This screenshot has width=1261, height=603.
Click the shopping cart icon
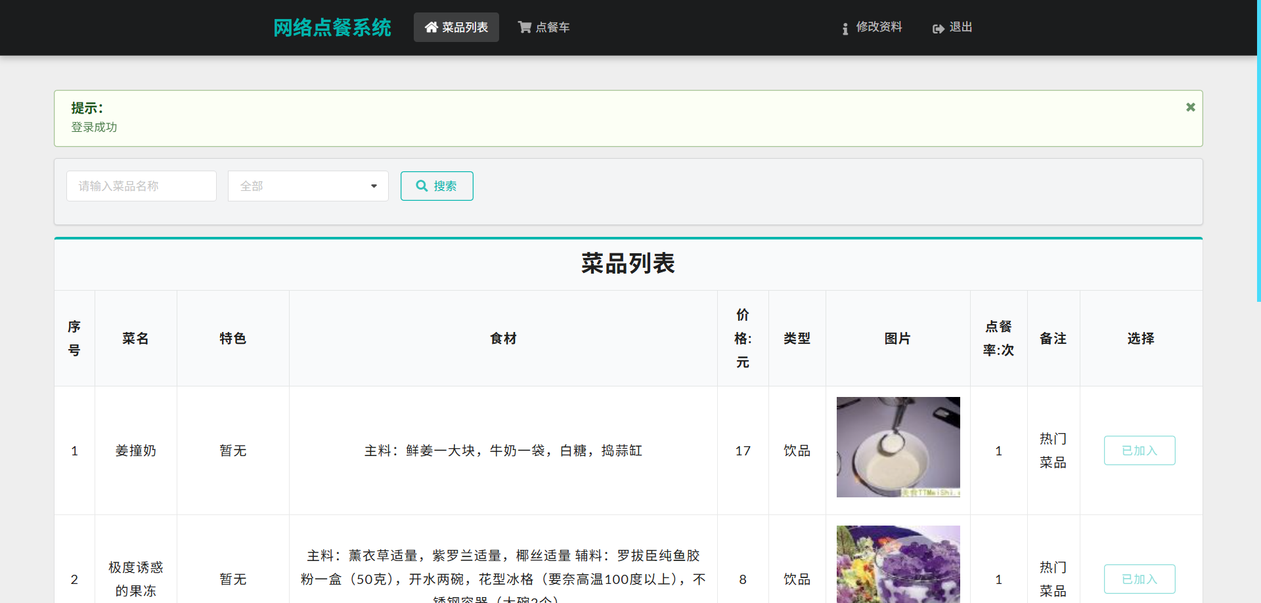point(525,27)
